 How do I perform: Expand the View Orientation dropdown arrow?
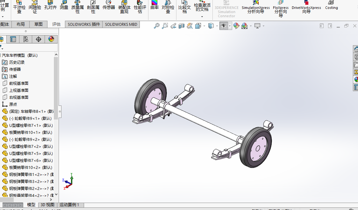point(204,26)
